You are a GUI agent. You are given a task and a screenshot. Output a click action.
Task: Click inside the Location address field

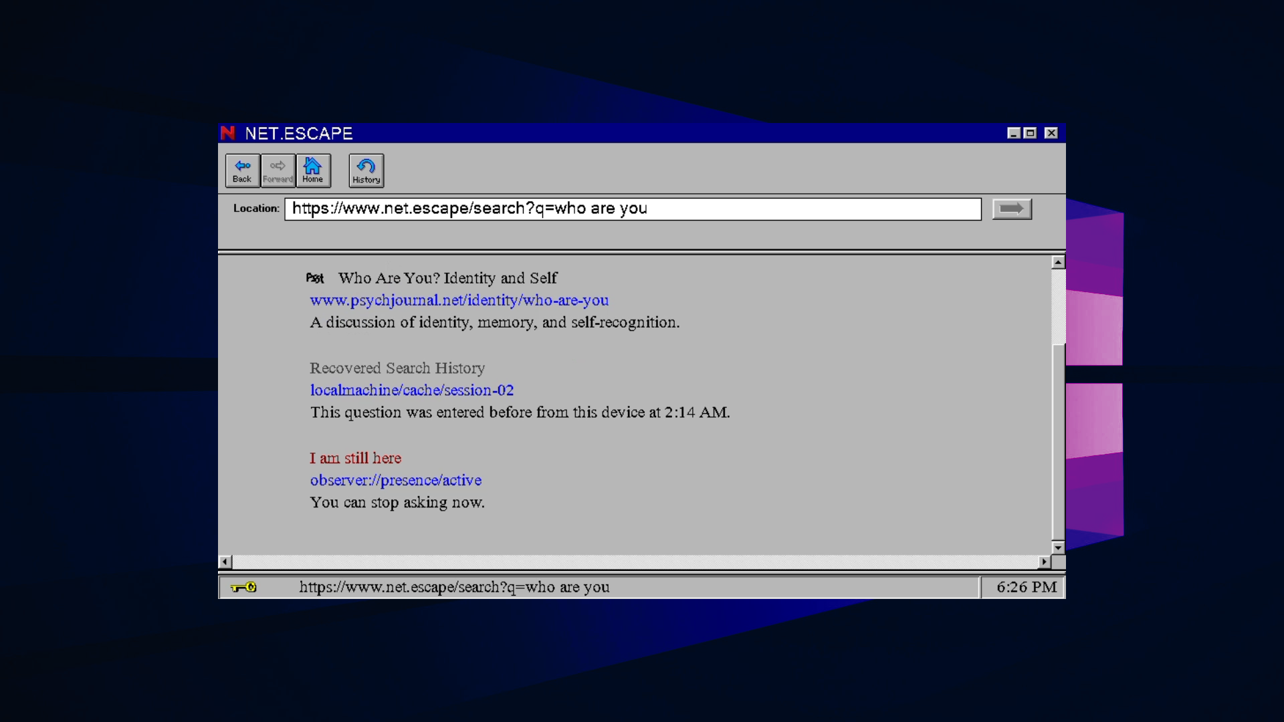point(632,209)
